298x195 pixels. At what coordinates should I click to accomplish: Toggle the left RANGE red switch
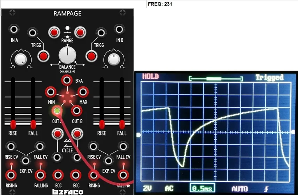54,32
